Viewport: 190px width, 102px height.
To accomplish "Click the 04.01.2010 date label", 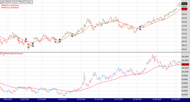I will (x=8, y=99).
